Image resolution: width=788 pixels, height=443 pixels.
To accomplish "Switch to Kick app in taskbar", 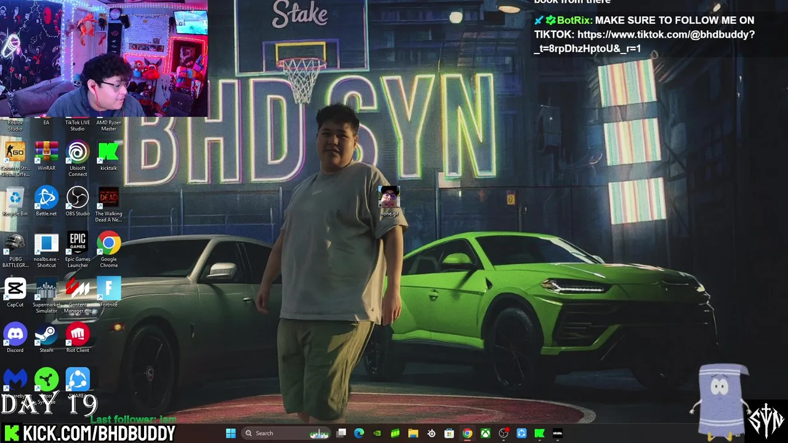I will click(x=540, y=433).
